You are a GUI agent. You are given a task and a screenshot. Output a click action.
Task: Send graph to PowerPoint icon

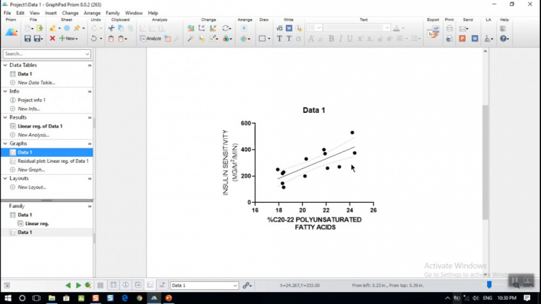(x=462, y=38)
